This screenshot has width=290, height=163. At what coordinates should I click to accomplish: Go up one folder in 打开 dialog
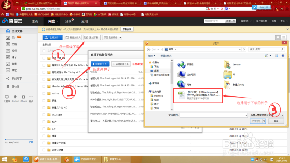[162, 49]
